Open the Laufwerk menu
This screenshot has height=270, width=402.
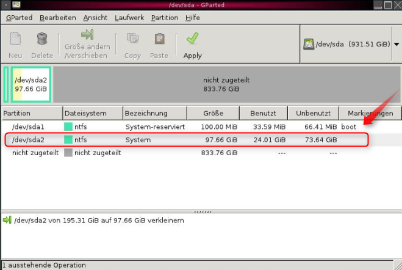point(129,18)
